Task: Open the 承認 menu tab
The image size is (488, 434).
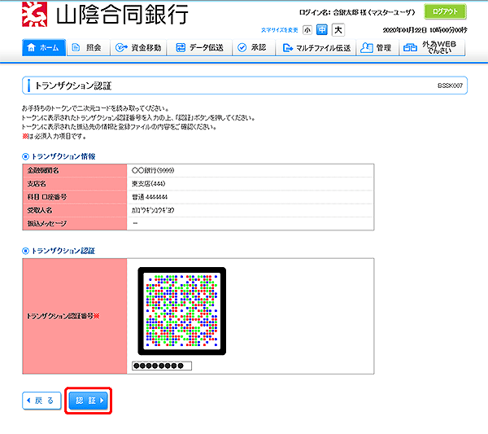Action: (254, 48)
